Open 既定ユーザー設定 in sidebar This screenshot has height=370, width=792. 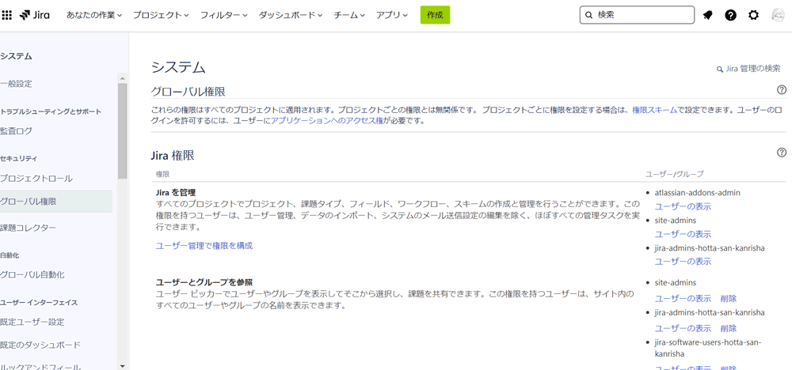coord(32,322)
